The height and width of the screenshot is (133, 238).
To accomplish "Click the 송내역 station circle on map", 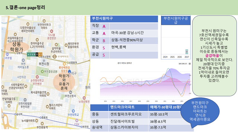I will (x=15, y=114).
